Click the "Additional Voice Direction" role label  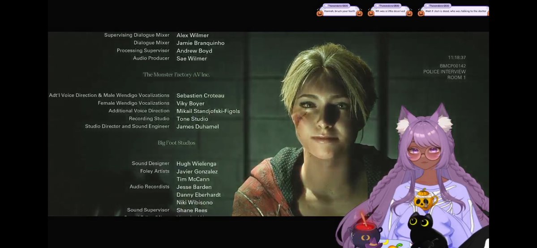tap(139, 111)
